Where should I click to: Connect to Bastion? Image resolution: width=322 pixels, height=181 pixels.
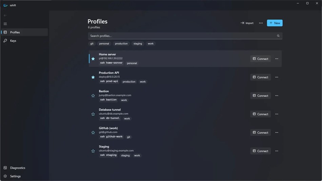click(260, 96)
